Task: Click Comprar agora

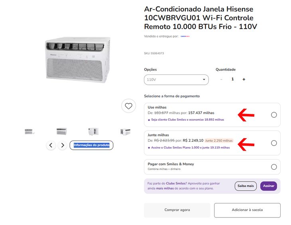Action: click(177, 210)
